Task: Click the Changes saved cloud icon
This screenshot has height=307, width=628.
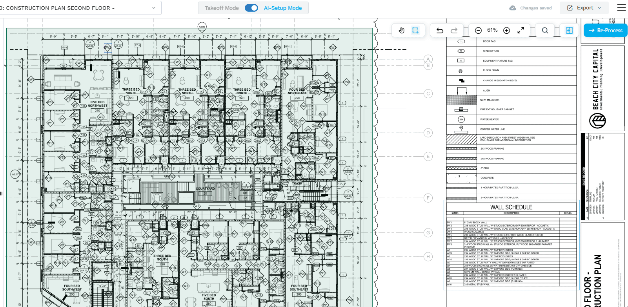Action: [x=513, y=8]
